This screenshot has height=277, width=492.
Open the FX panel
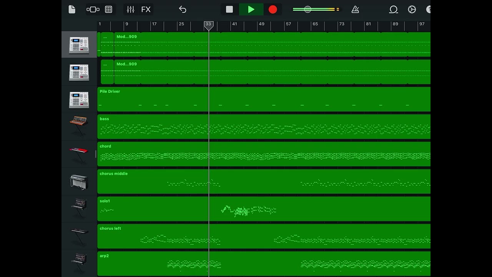[x=146, y=10]
